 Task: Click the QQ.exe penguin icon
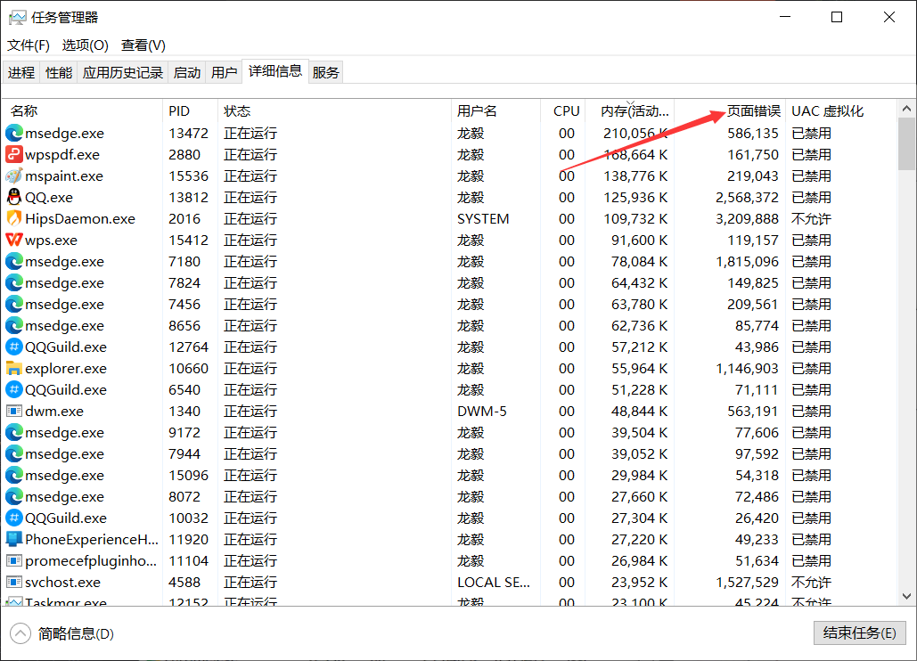(x=14, y=197)
